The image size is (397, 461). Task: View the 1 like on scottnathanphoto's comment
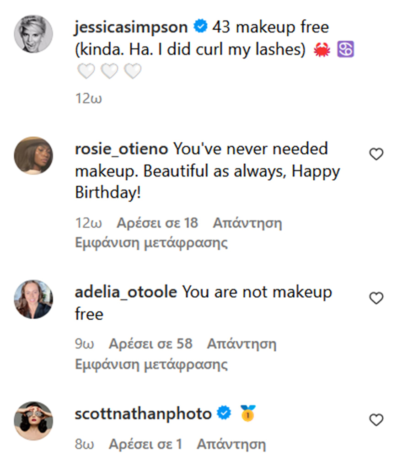click(145, 444)
